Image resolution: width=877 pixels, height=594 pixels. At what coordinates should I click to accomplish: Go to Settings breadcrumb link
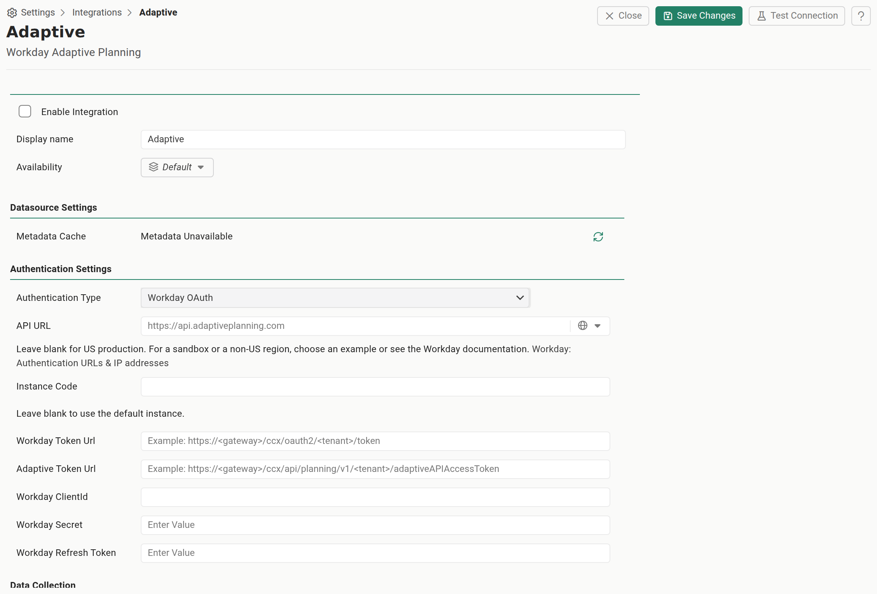[x=38, y=12]
